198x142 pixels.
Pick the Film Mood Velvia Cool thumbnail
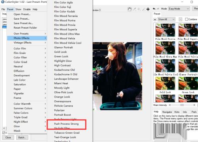(165, 66)
